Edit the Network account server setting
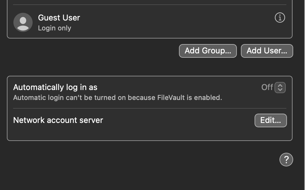Screen dimensions: 305x190 click(x=270, y=120)
